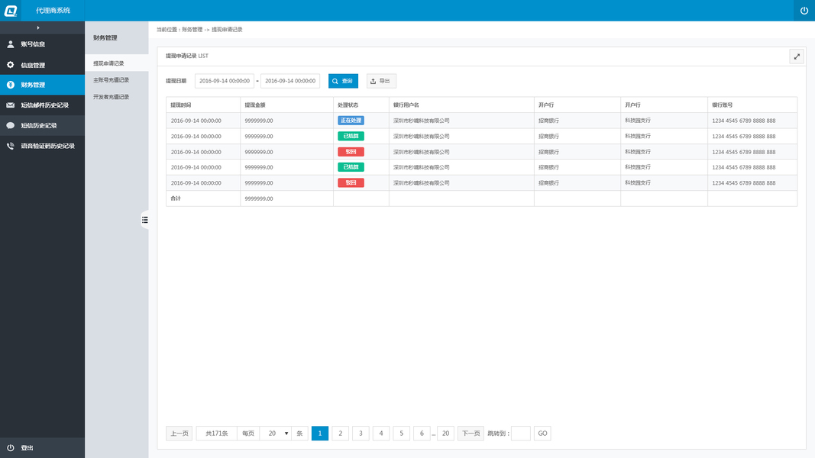
Task: Select 提现申请记录 submenu item
Action: (x=116, y=63)
